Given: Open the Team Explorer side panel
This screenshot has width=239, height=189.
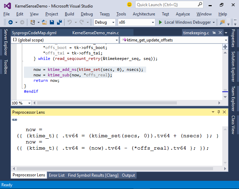Looking at the screenshot, I should tap(233, 99).
